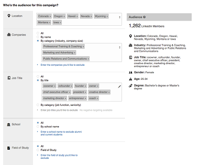The height and width of the screenshot is (165, 198).
Task: Remove the marketing director tag
Action: coord(66,98)
